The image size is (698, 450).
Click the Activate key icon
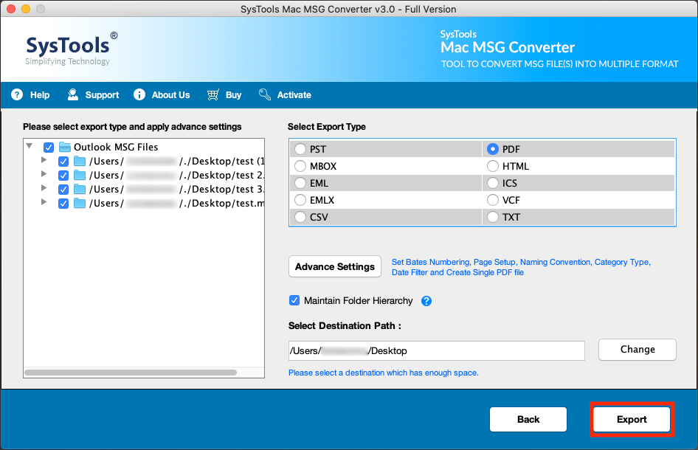[x=264, y=94]
